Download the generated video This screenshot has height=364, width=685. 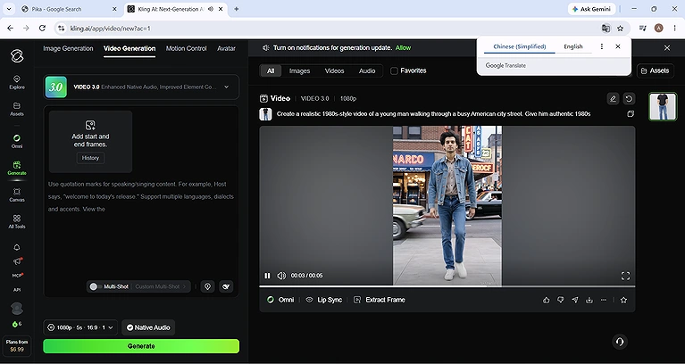coord(589,300)
